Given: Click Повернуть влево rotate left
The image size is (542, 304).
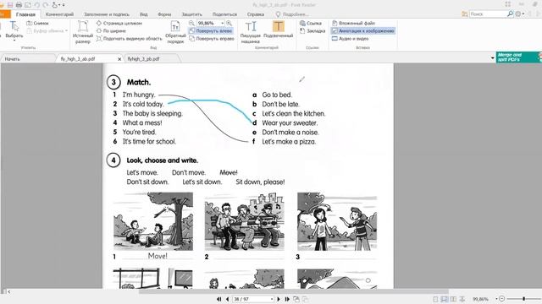Looking at the screenshot, I should coord(211,30).
